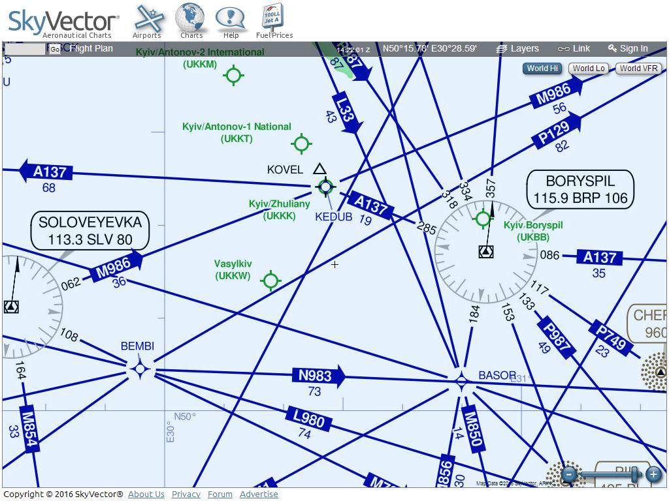This screenshot has height=501, width=669.
Task: Click the zoom in plus button
Action: point(653,474)
